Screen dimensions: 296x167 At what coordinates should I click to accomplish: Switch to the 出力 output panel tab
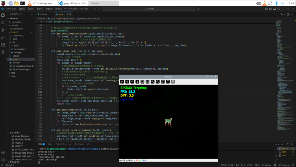coord(50,144)
